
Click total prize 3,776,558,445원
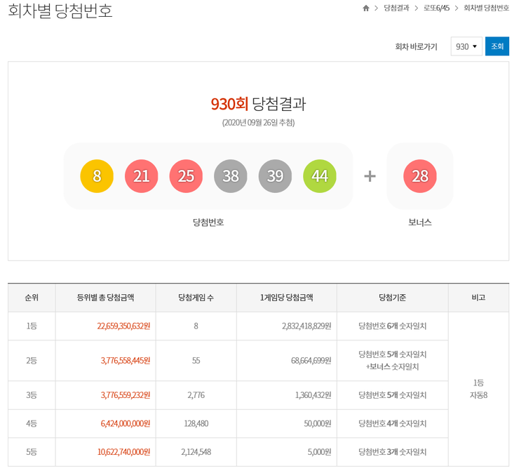pos(125,361)
